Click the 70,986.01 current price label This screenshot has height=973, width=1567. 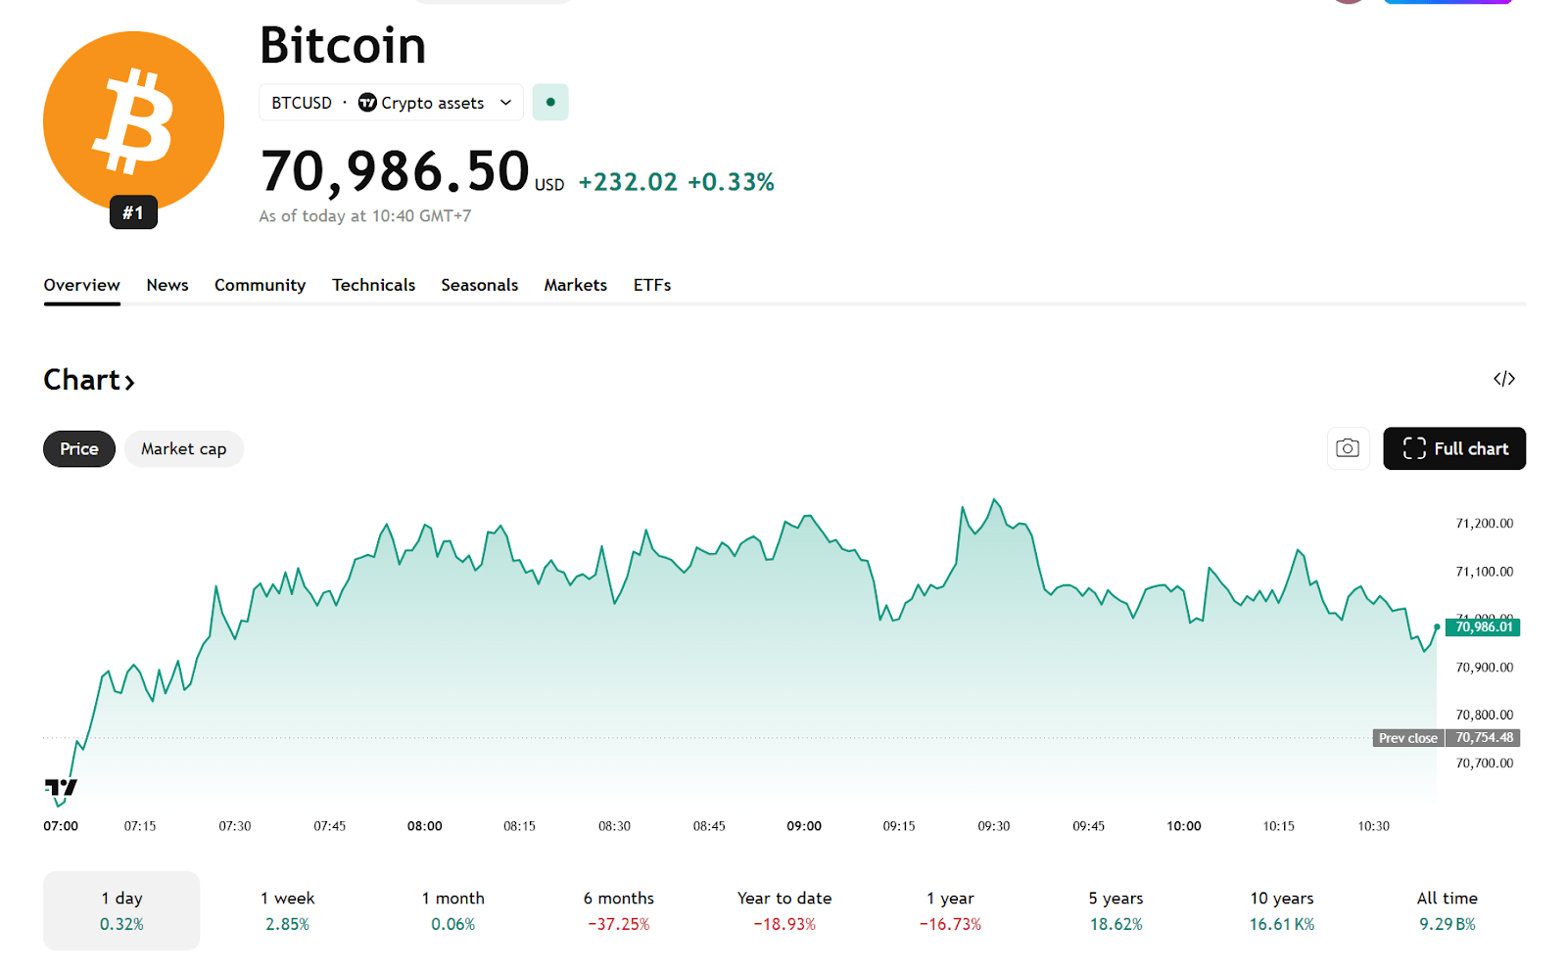tap(1483, 627)
